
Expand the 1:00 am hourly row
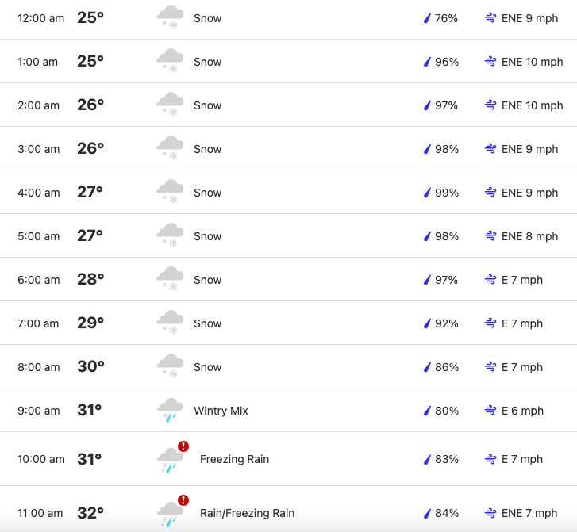coord(289,61)
